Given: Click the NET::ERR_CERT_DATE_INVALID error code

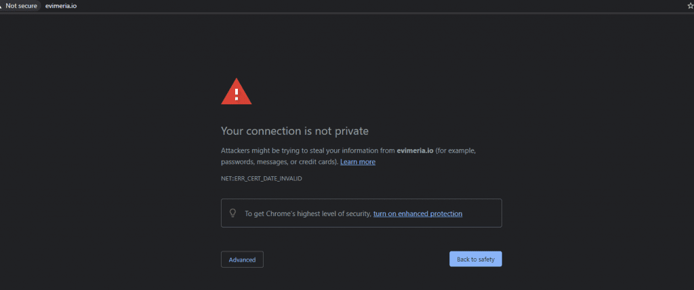Looking at the screenshot, I should (262, 178).
